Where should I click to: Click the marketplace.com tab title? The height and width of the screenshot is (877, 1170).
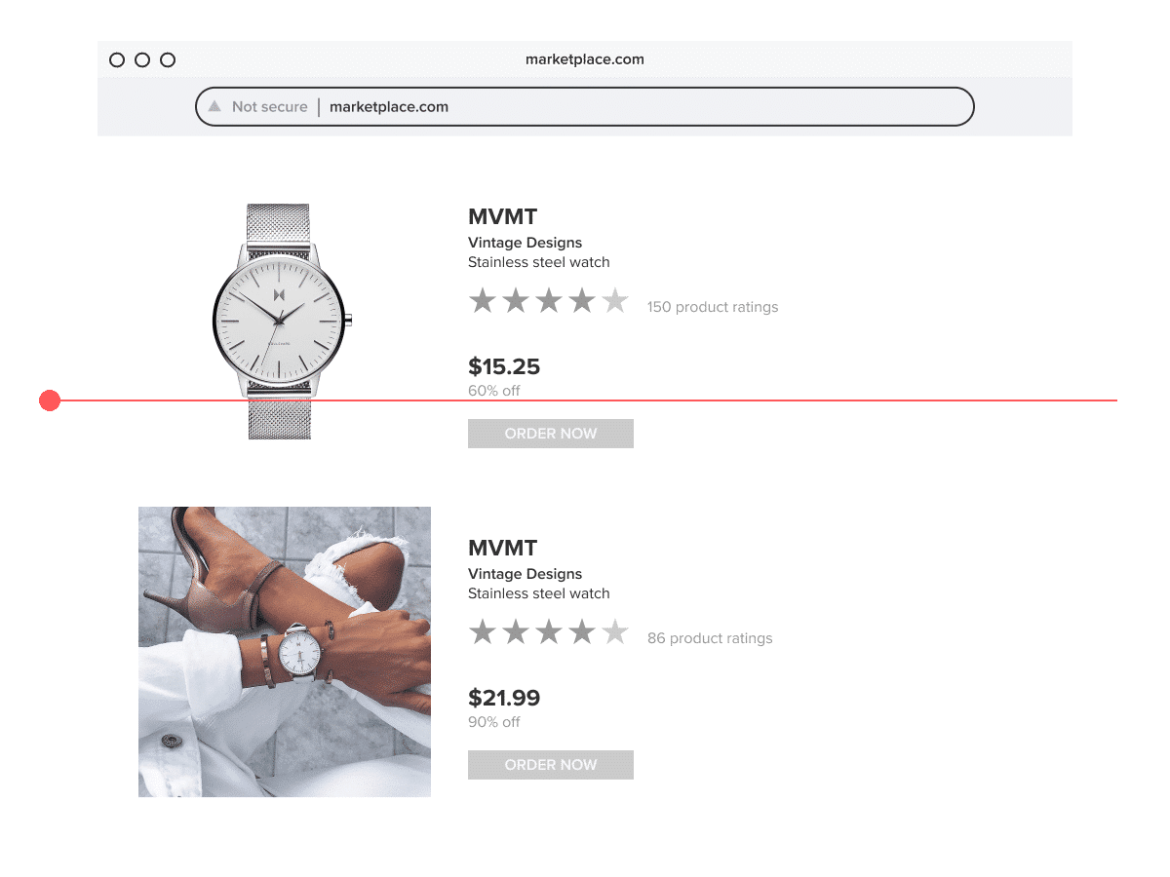(x=585, y=58)
